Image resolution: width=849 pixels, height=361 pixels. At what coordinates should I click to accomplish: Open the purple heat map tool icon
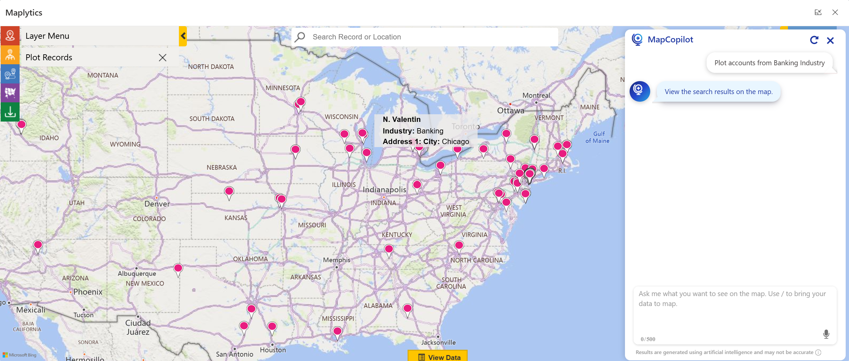click(x=10, y=93)
